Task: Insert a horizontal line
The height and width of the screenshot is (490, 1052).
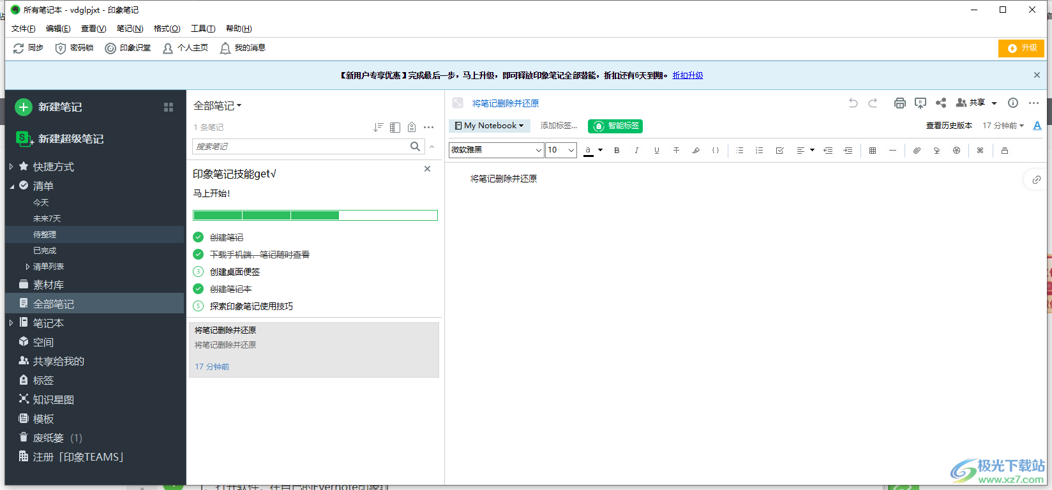Action: click(x=892, y=151)
